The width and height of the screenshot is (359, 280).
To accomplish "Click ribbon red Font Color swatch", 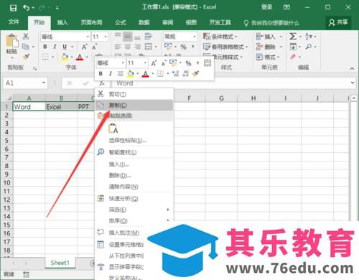I will (x=80, y=57).
